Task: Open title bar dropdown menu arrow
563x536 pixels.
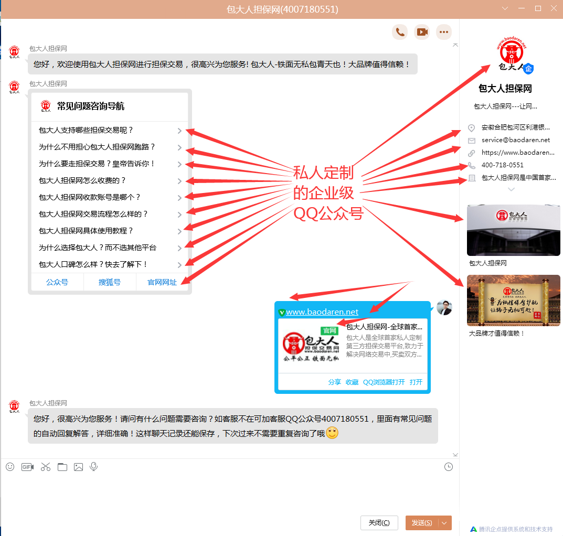Action: 505,9
